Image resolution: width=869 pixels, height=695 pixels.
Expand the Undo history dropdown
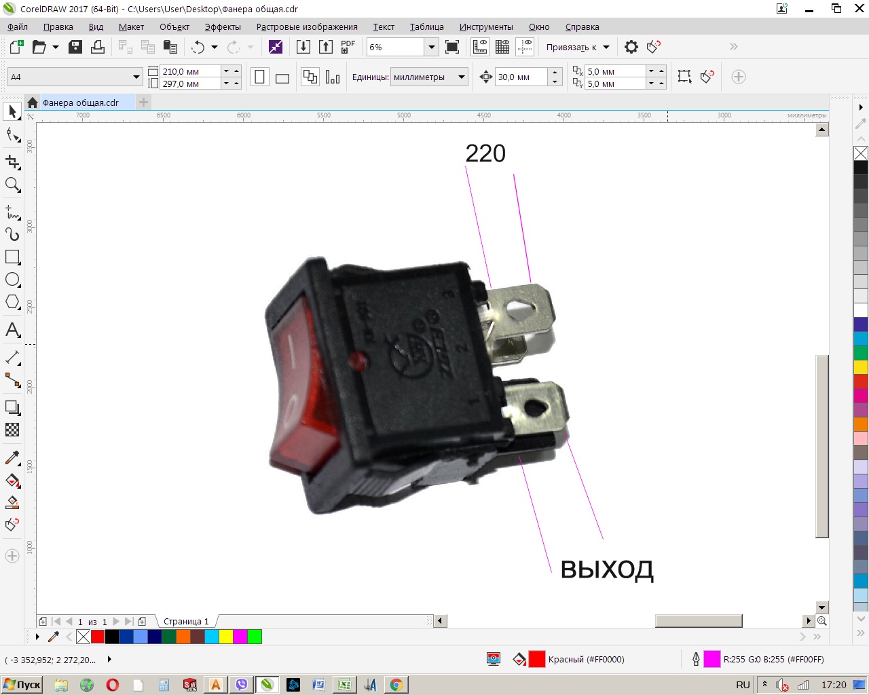(x=215, y=47)
